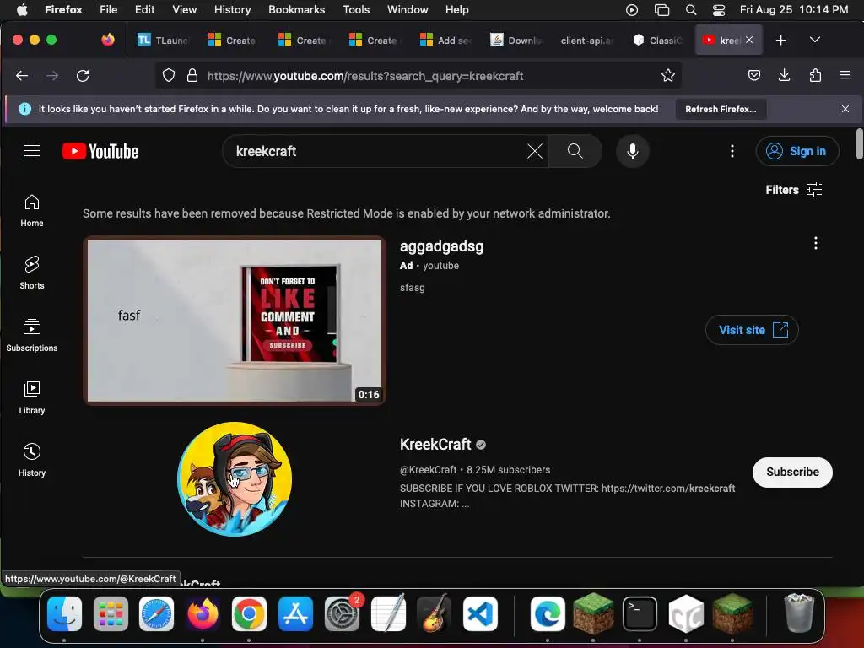864x648 pixels.
Task: Open Shorts in sidebar
Action: click(32, 273)
